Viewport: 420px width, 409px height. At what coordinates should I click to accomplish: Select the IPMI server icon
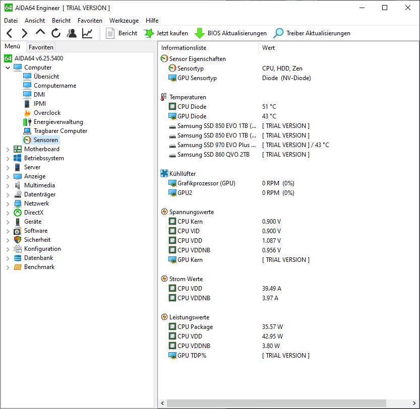[x=27, y=104]
